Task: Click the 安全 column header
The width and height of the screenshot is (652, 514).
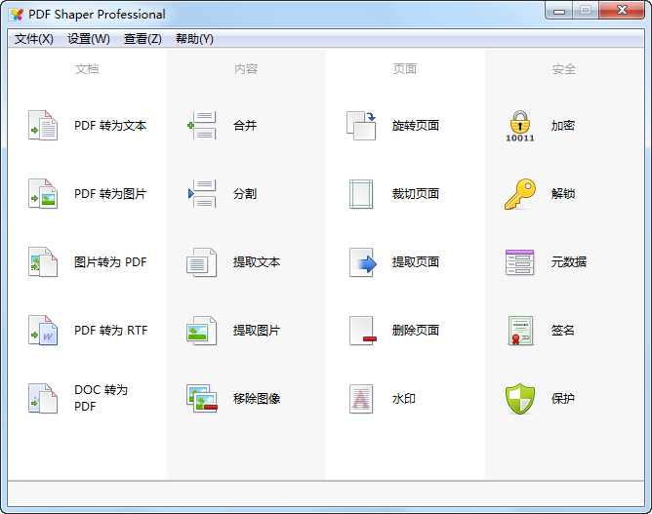Action: pyautogui.click(x=564, y=69)
